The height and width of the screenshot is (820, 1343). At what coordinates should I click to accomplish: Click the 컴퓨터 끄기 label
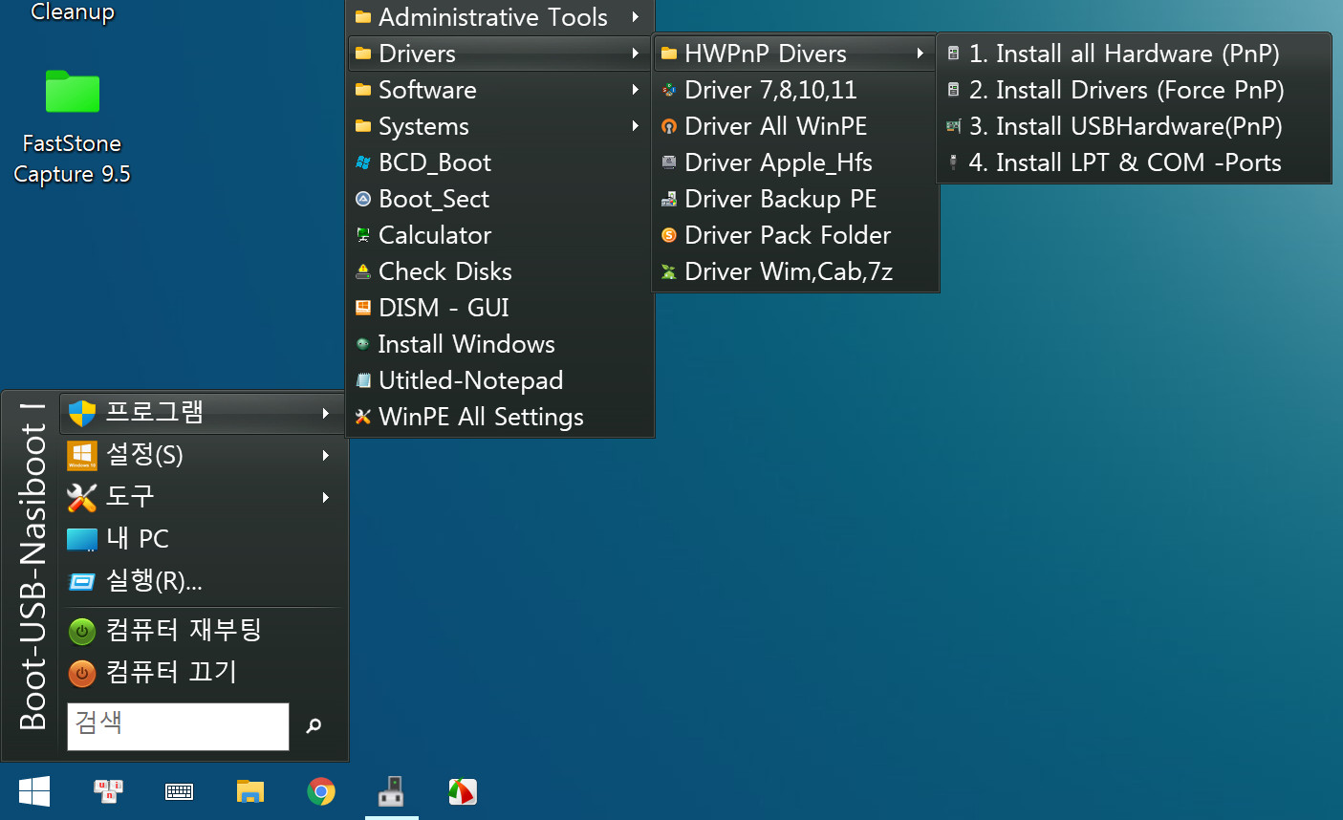pos(171,672)
